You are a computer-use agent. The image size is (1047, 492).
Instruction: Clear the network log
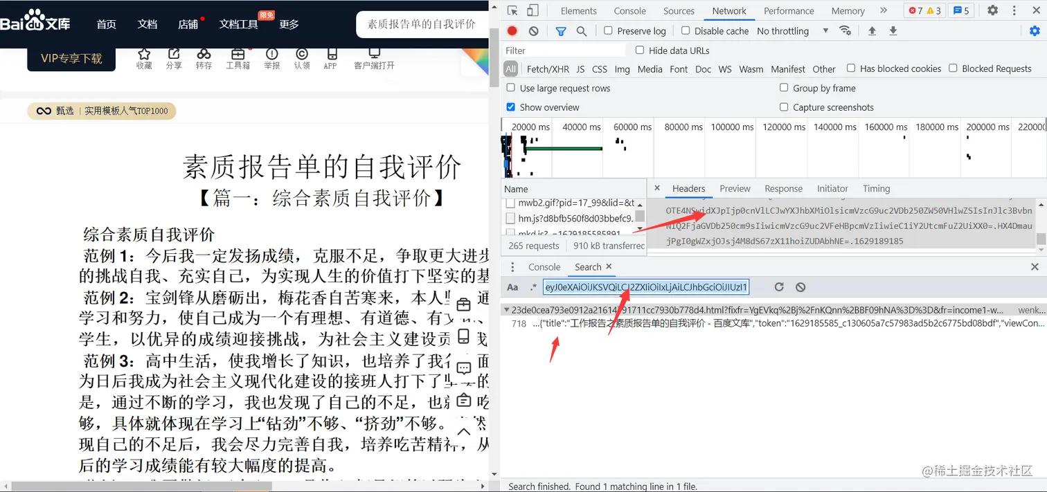click(x=533, y=31)
